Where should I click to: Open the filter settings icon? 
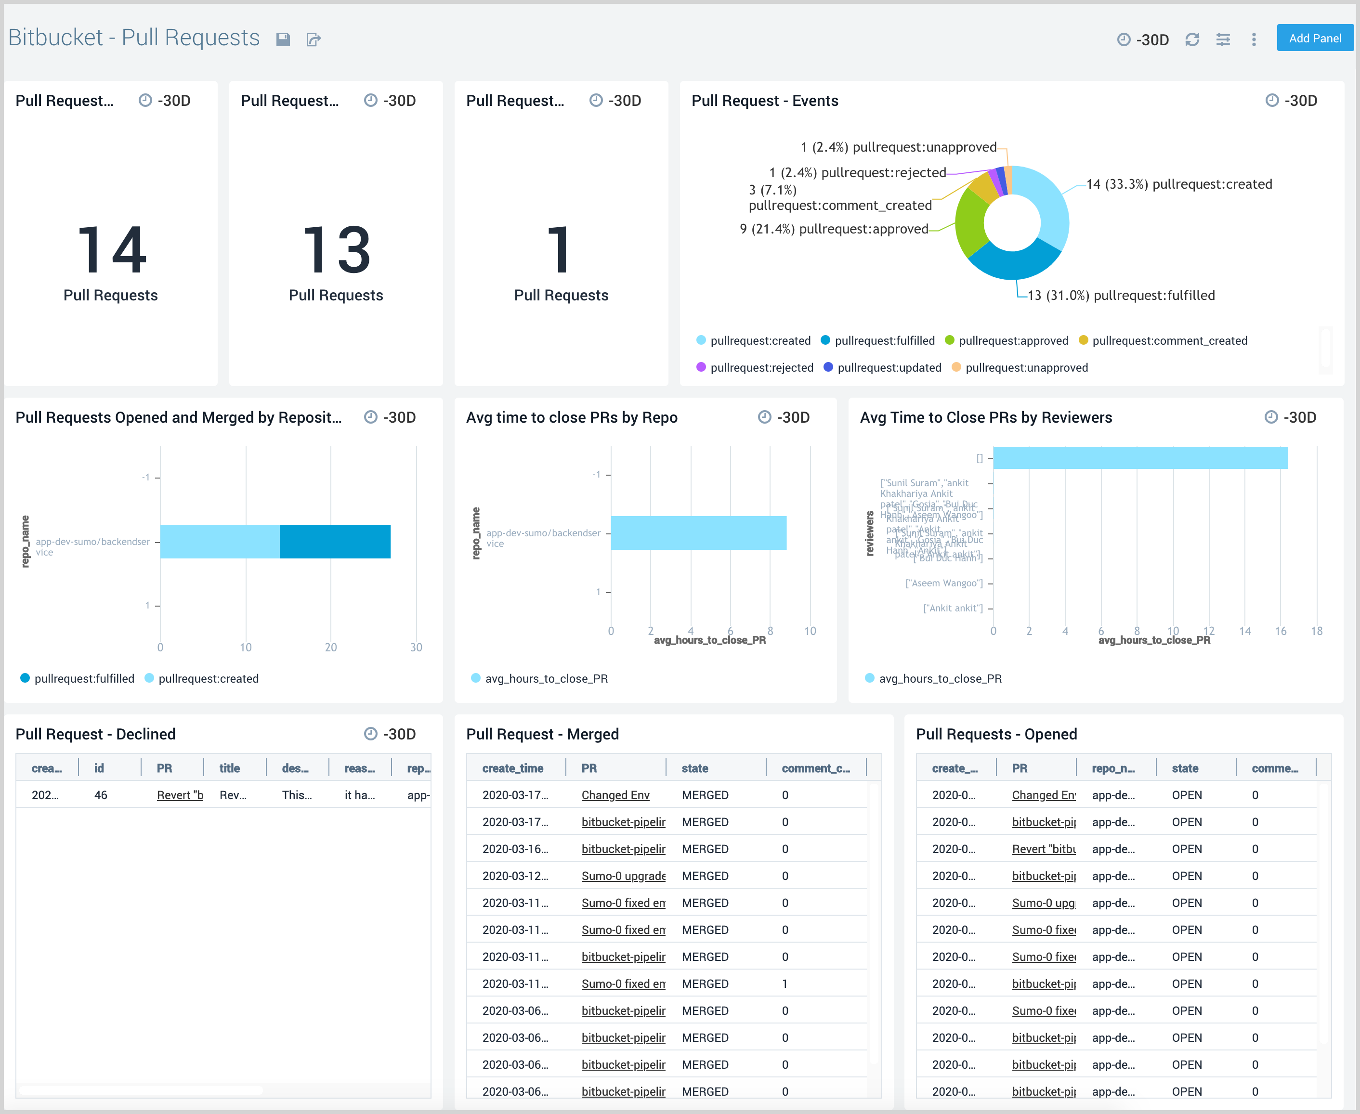1223,40
